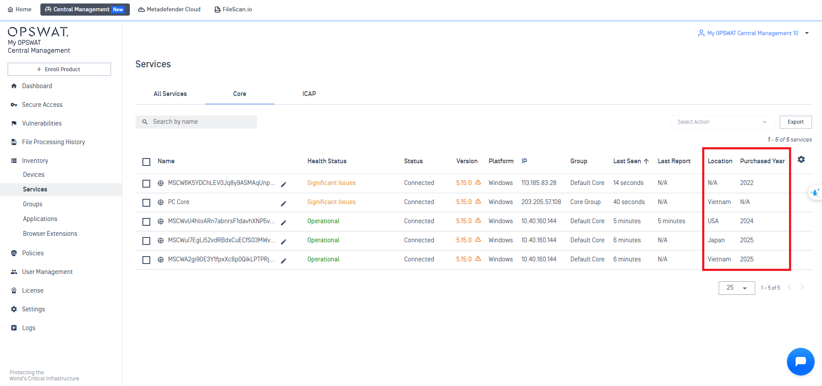
Task: Click Secure Access key icon
Action: (14, 105)
